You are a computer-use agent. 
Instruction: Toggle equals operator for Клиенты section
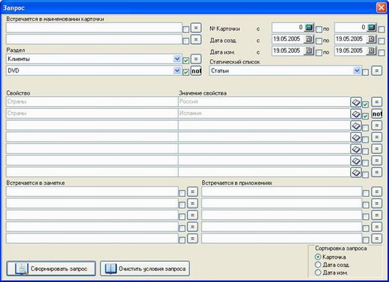point(196,59)
